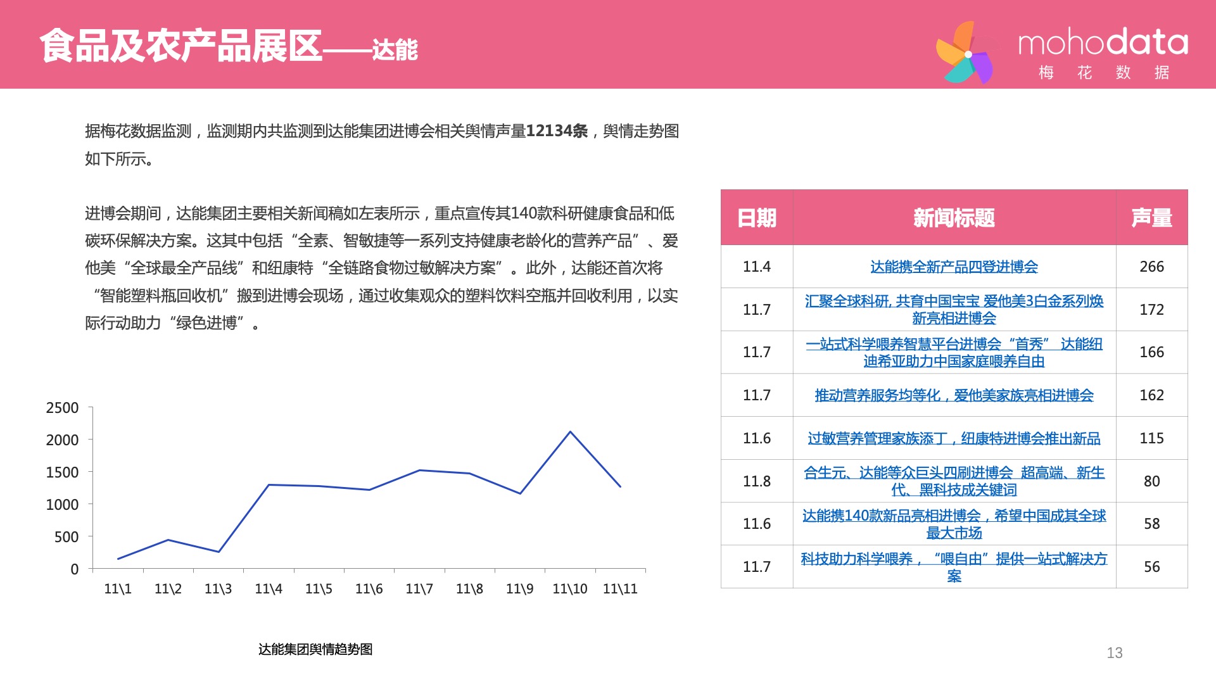1216x684 pixels.
Task: Select the 11.8 date cell
Action: 757,481
